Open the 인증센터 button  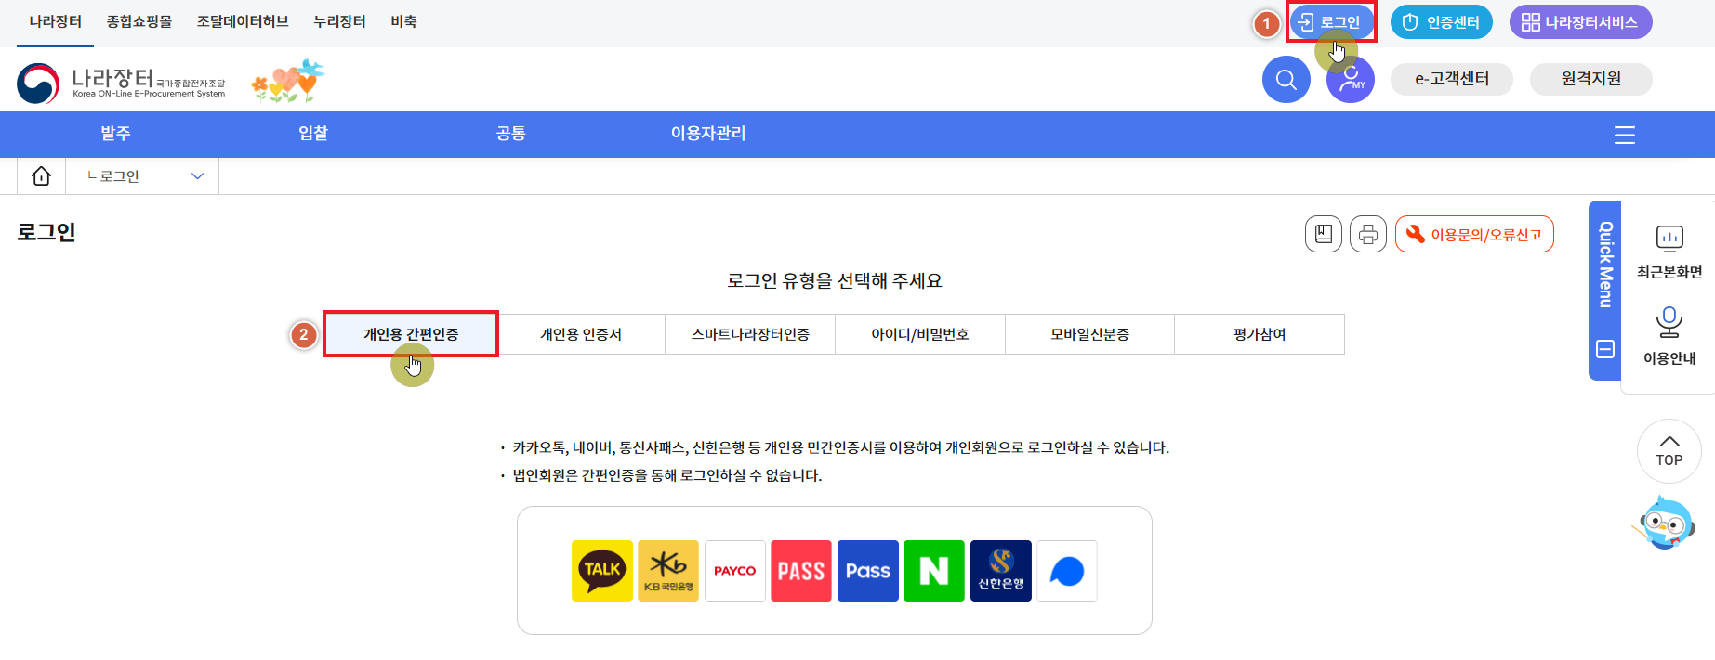(x=1442, y=22)
